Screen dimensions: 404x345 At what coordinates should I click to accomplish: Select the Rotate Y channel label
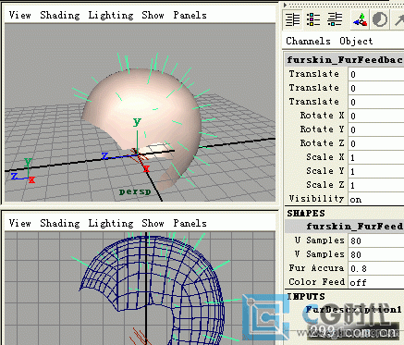pos(322,129)
